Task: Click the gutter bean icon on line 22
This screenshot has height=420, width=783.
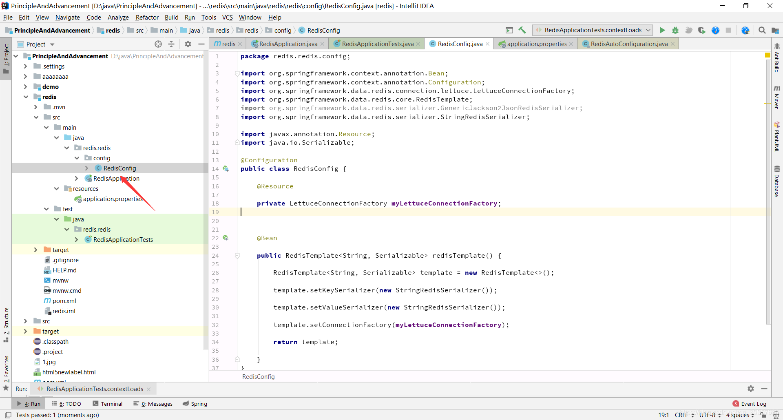Action: click(226, 238)
